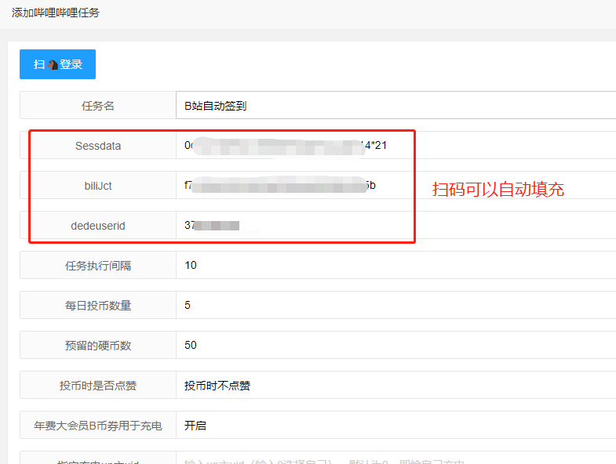Screen dimensions: 616x464
Task: Click the Sessdata label
Action: (98, 146)
